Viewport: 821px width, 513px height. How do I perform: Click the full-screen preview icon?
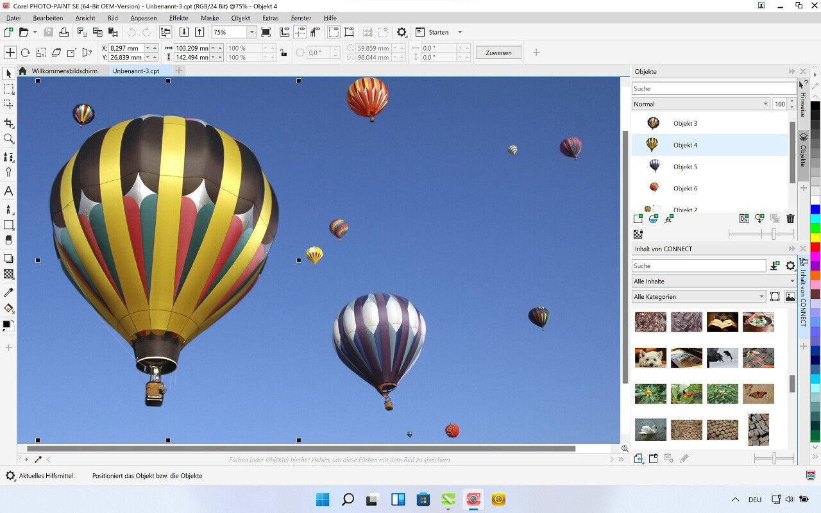266,32
